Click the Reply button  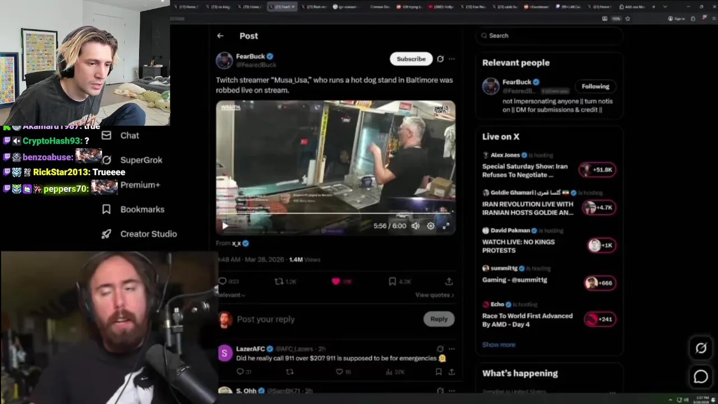coord(439,319)
